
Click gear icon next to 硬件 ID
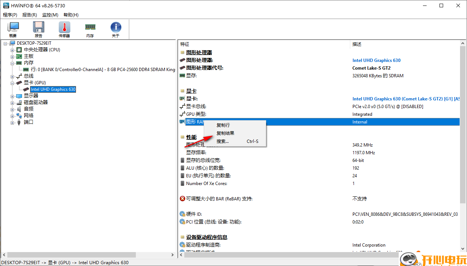click(x=182, y=214)
